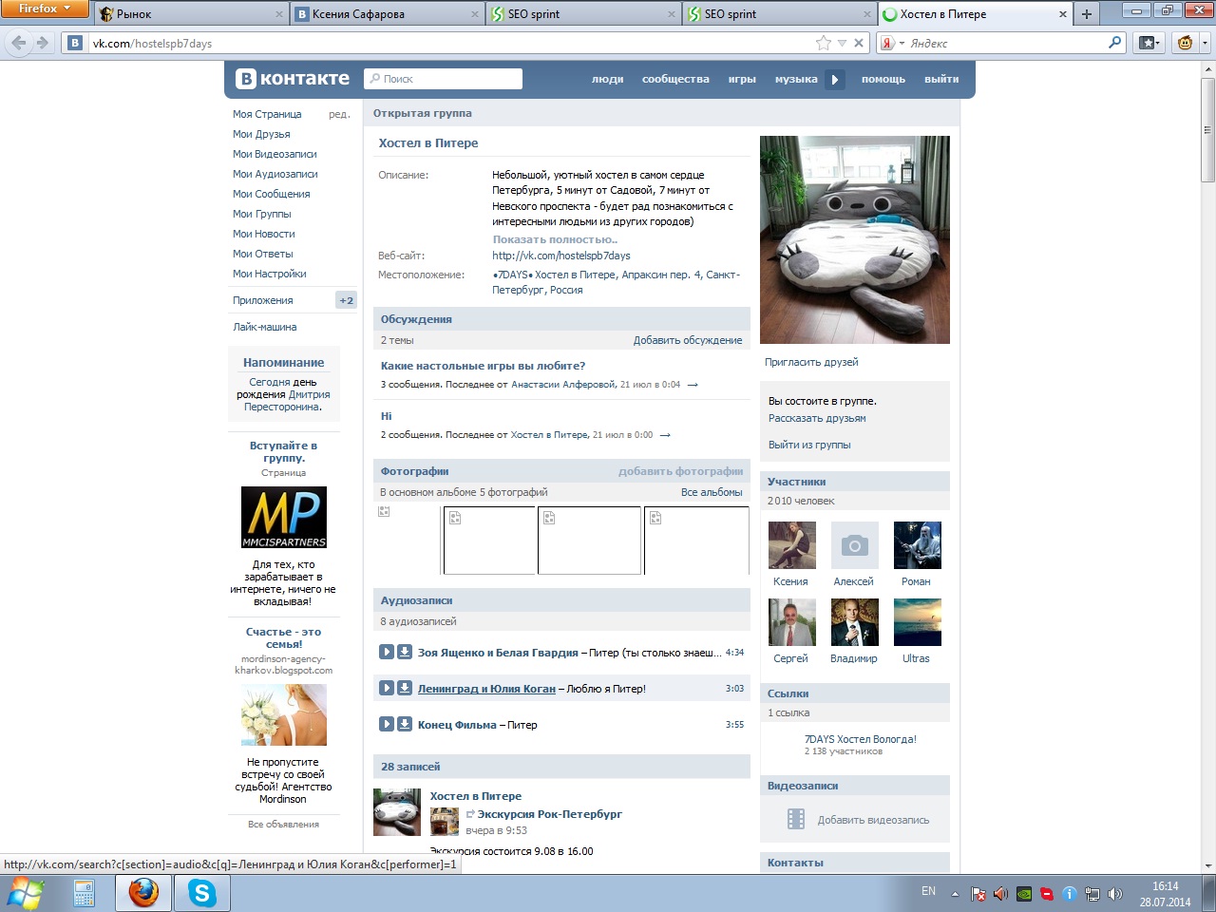Screen dimensions: 1216x912
Task: Open the taskbar clock showing 16:14
Action: [x=1166, y=894]
